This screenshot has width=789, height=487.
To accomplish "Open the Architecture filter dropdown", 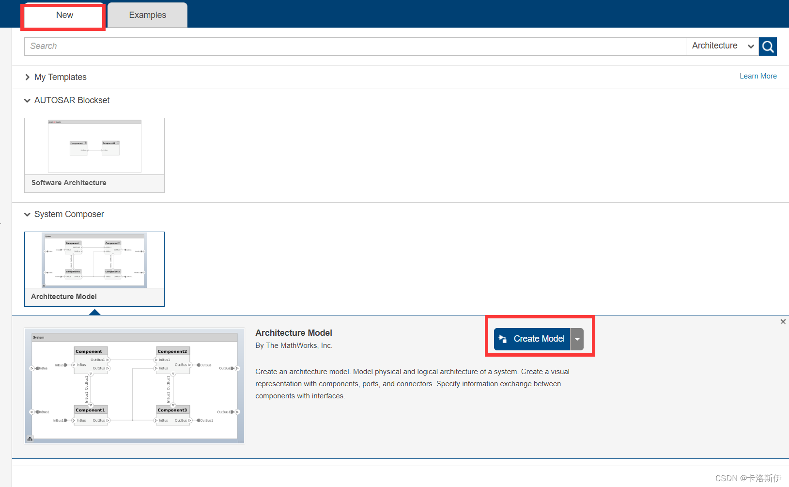I will click(722, 46).
